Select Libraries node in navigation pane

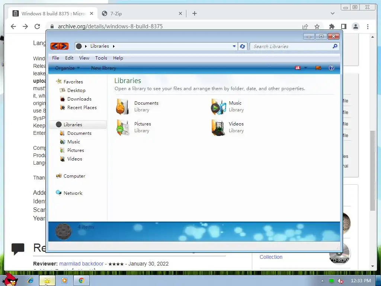coord(78,124)
